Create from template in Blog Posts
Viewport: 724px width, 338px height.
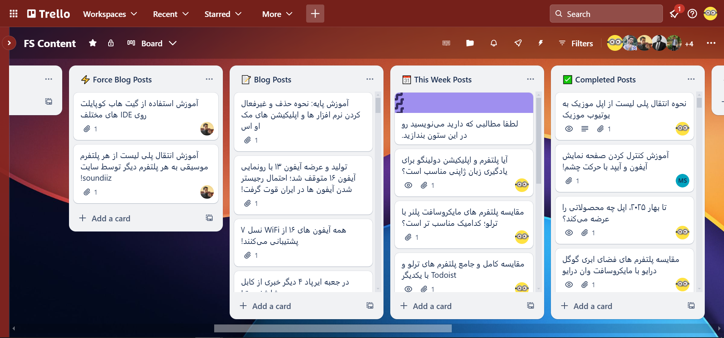[x=370, y=306]
